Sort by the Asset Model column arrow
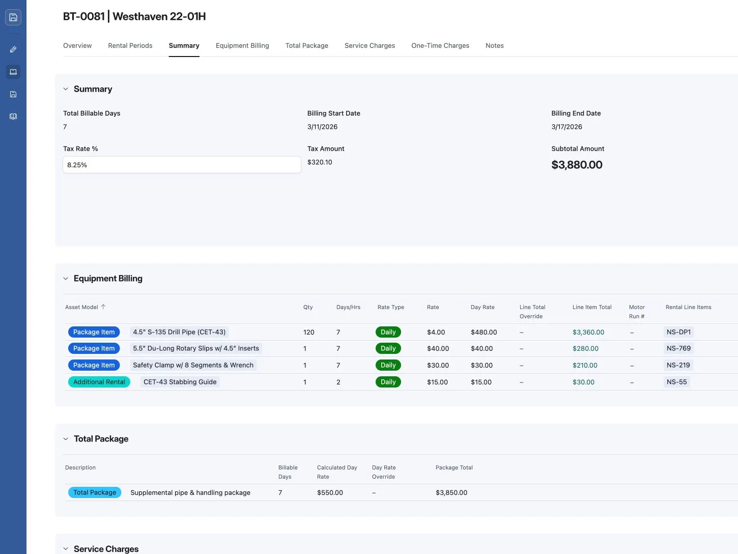The image size is (738, 554). tap(103, 307)
